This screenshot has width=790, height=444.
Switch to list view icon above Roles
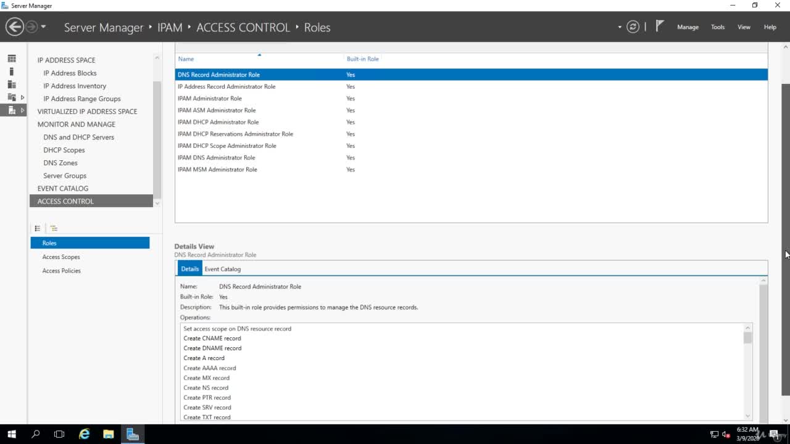click(38, 228)
